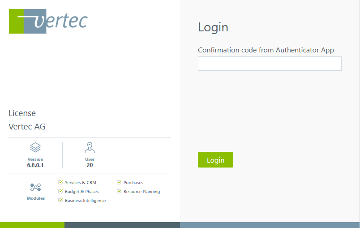Click the Version layers icon

pyautogui.click(x=35, y=147)
